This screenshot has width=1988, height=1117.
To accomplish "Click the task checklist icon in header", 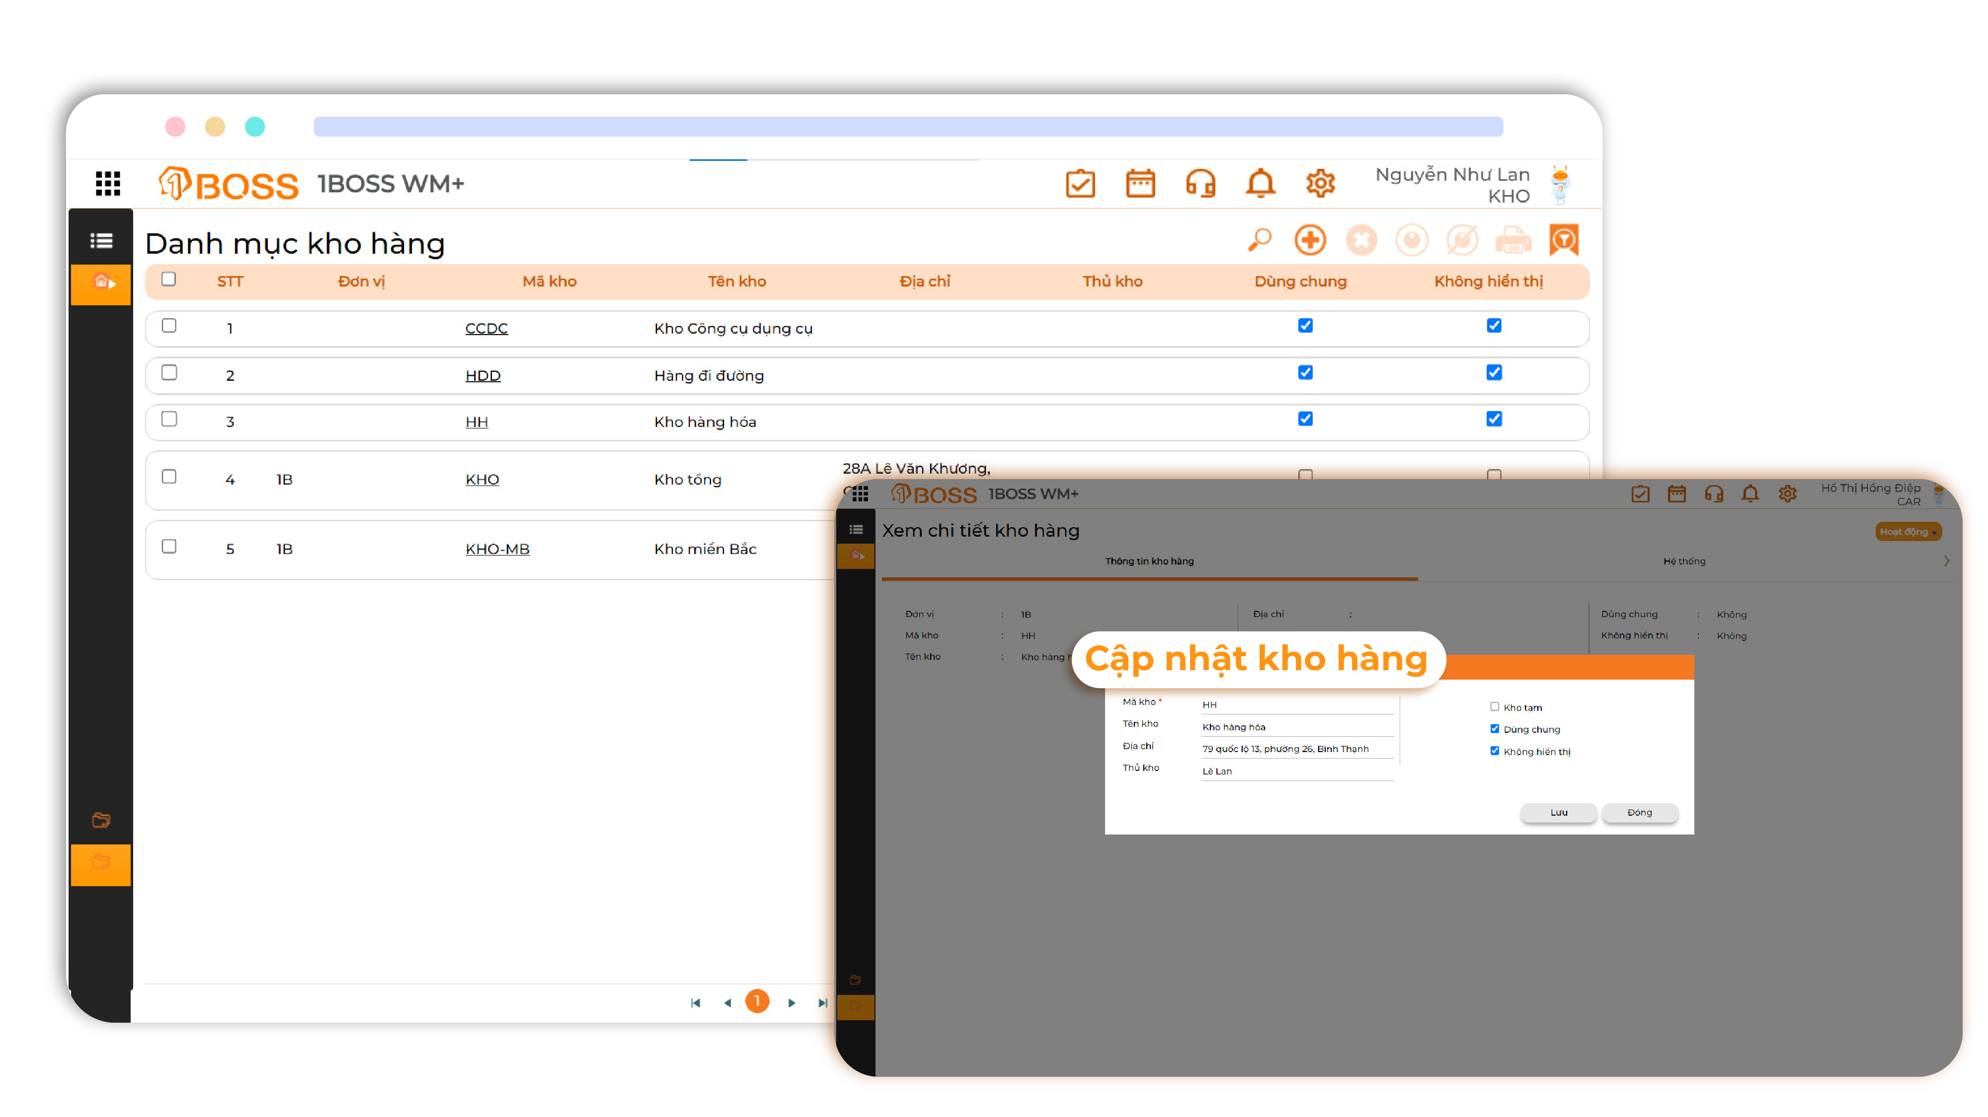I will [x=1080, y=184].
